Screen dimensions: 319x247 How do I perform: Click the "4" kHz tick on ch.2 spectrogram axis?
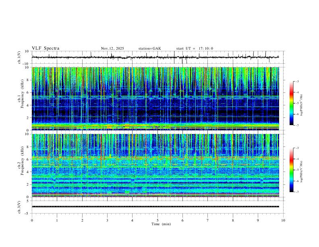pos(28,172)
